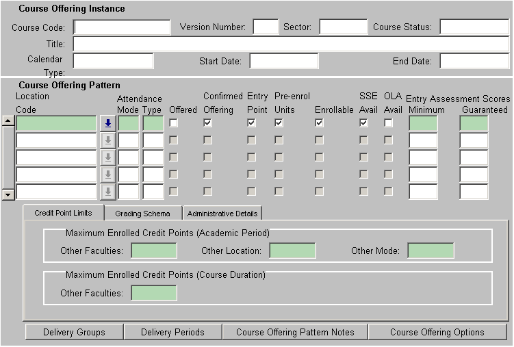Toggle the OLA Avail checkbox in first row
514x347 pixels.
pos(388,123)
